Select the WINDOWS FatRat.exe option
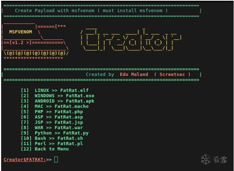Viewport: 234px width, 171px height. pyautogui.click(x=57, y=96)
